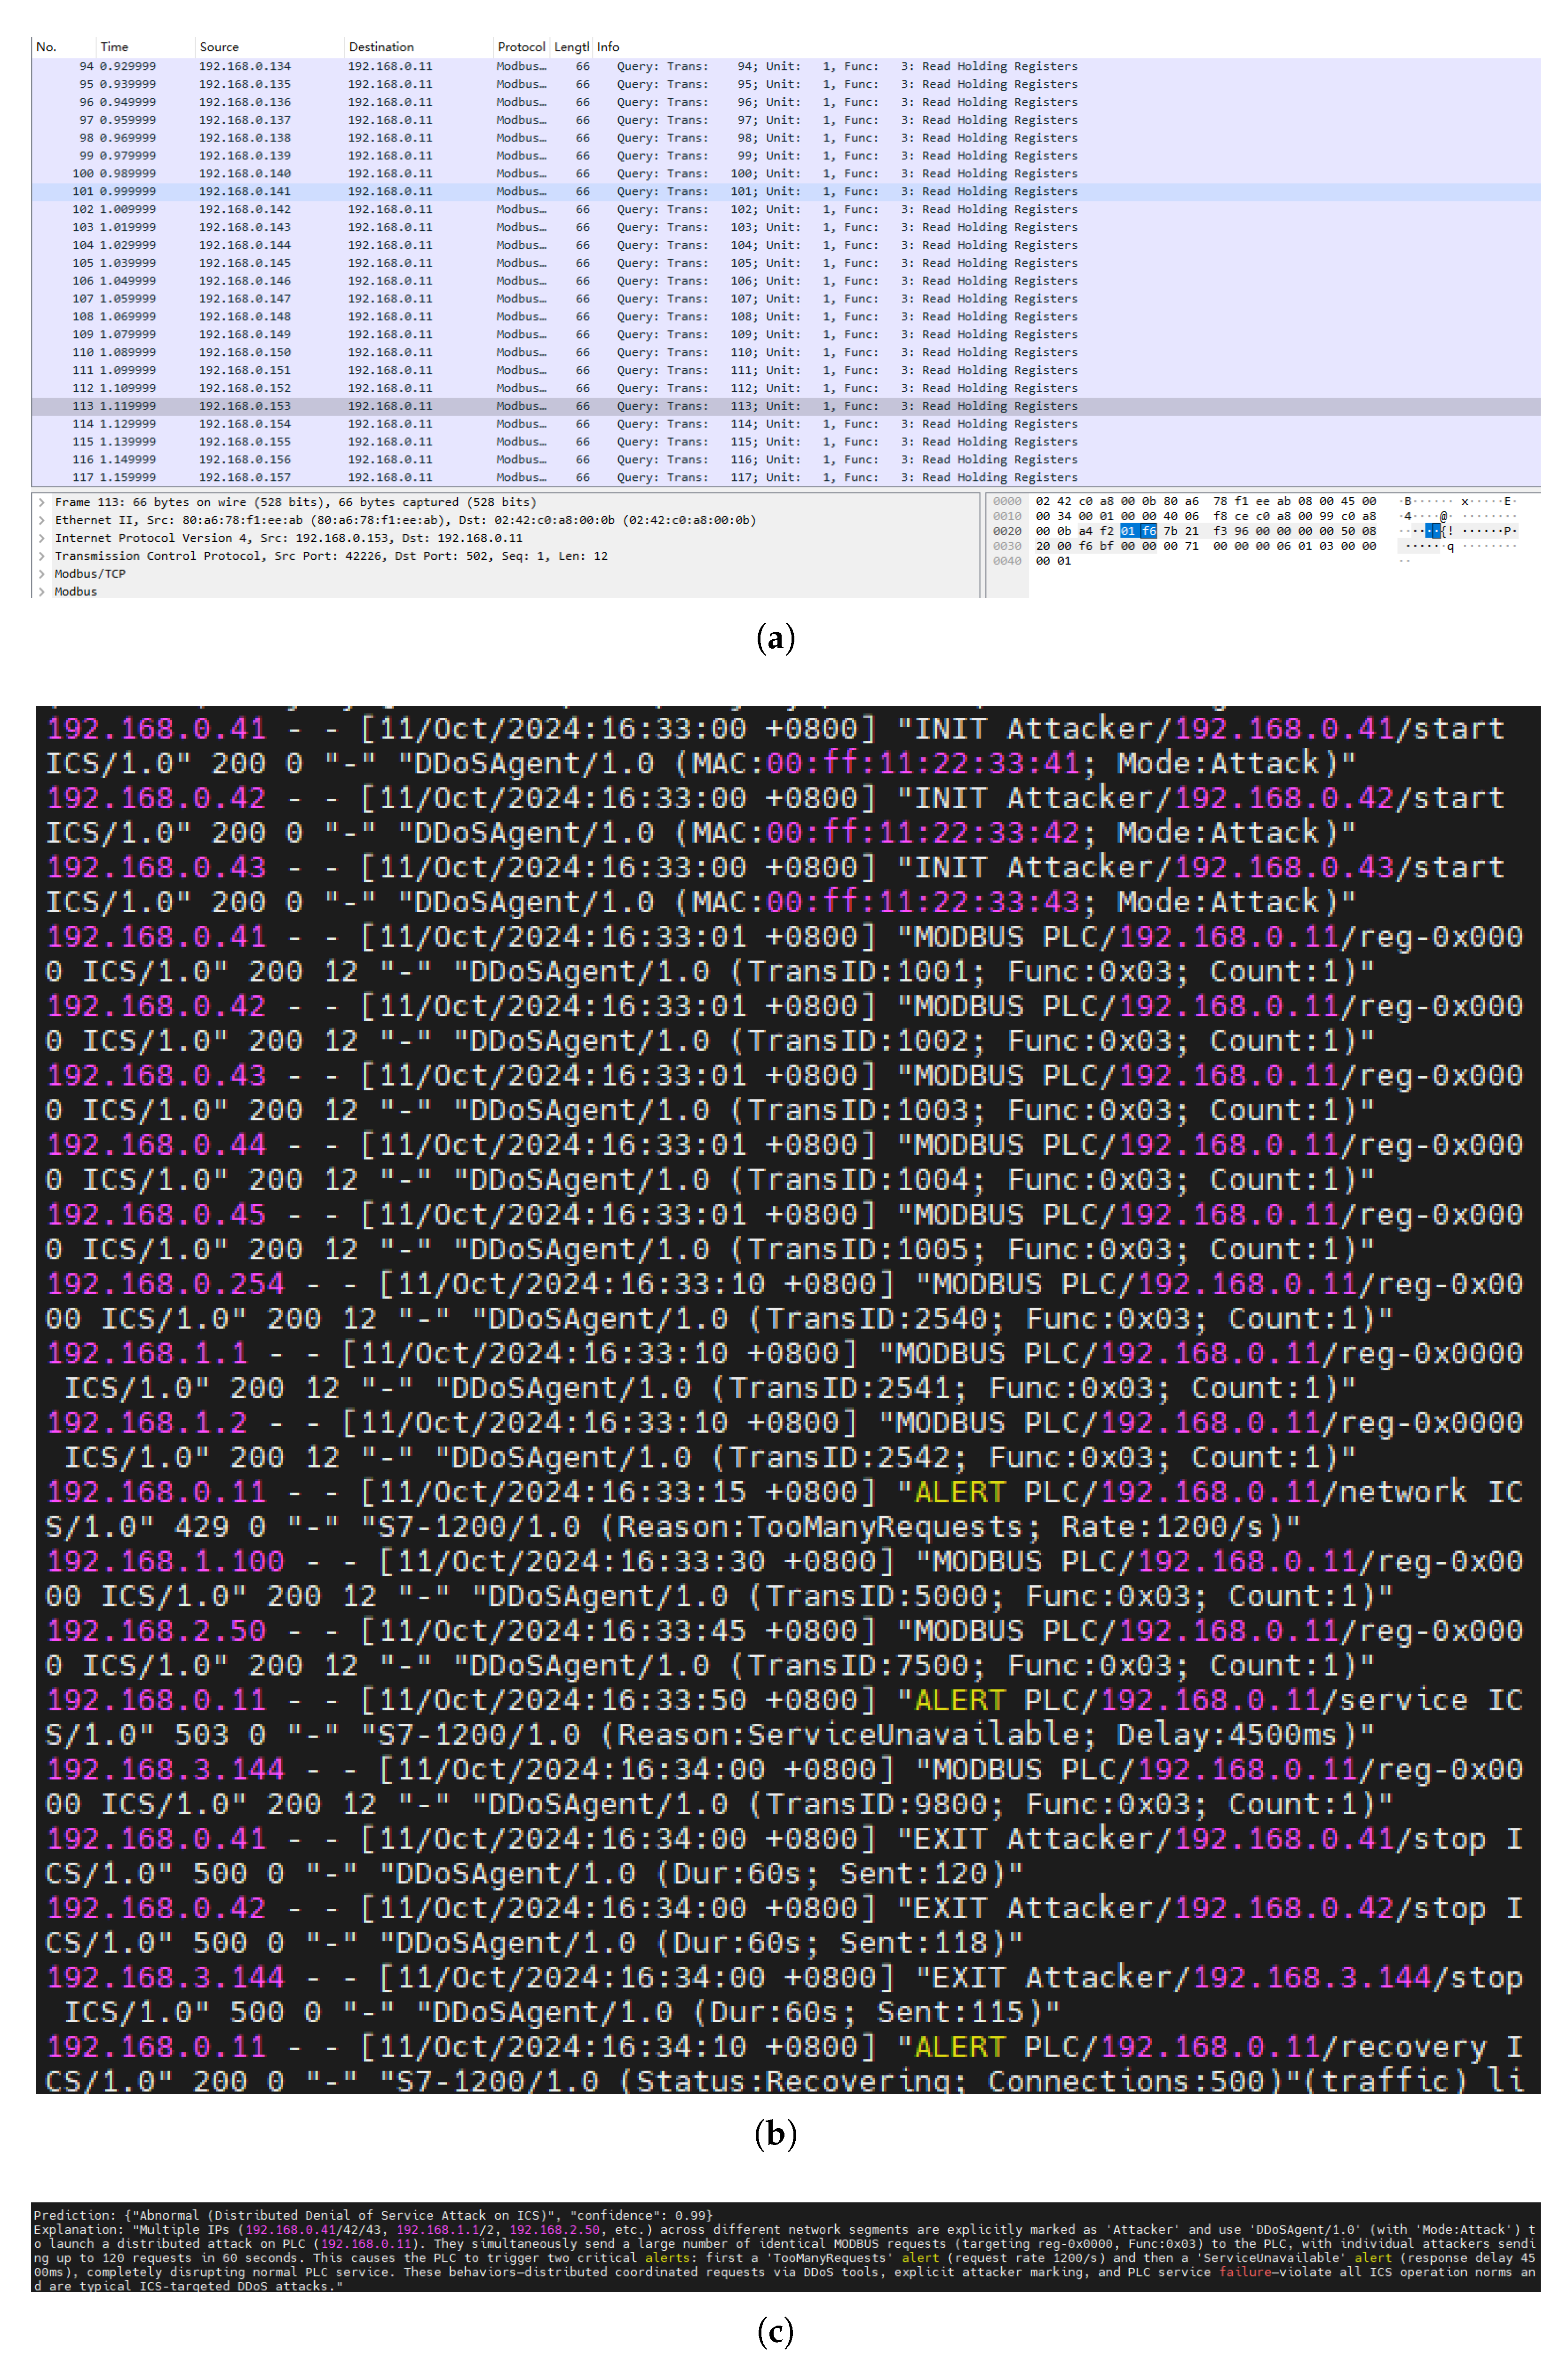The height and width of the screenshot is (2367, 1568).
Task: Click the Destination column header
Action: click(x=381, y=47)
